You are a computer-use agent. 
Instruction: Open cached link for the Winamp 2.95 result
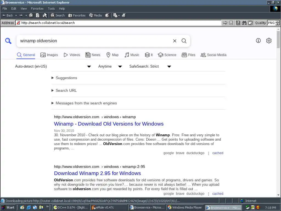click(218, 194)
